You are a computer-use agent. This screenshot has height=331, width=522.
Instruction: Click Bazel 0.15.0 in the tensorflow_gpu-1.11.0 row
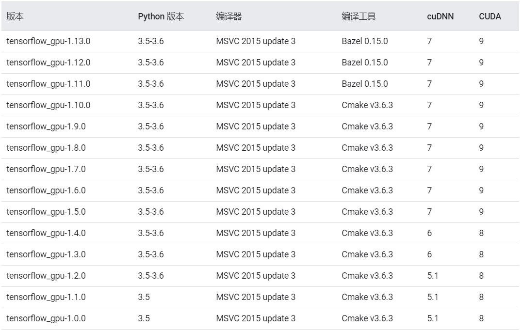[x=364, y=84]
